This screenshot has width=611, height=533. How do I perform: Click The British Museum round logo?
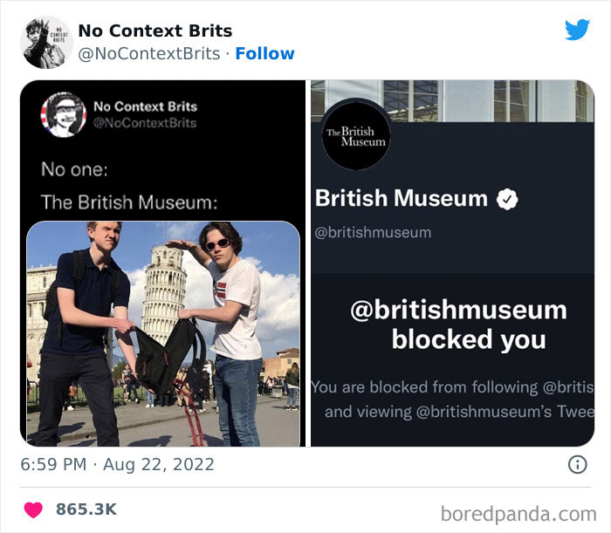[x=355, y=136]
